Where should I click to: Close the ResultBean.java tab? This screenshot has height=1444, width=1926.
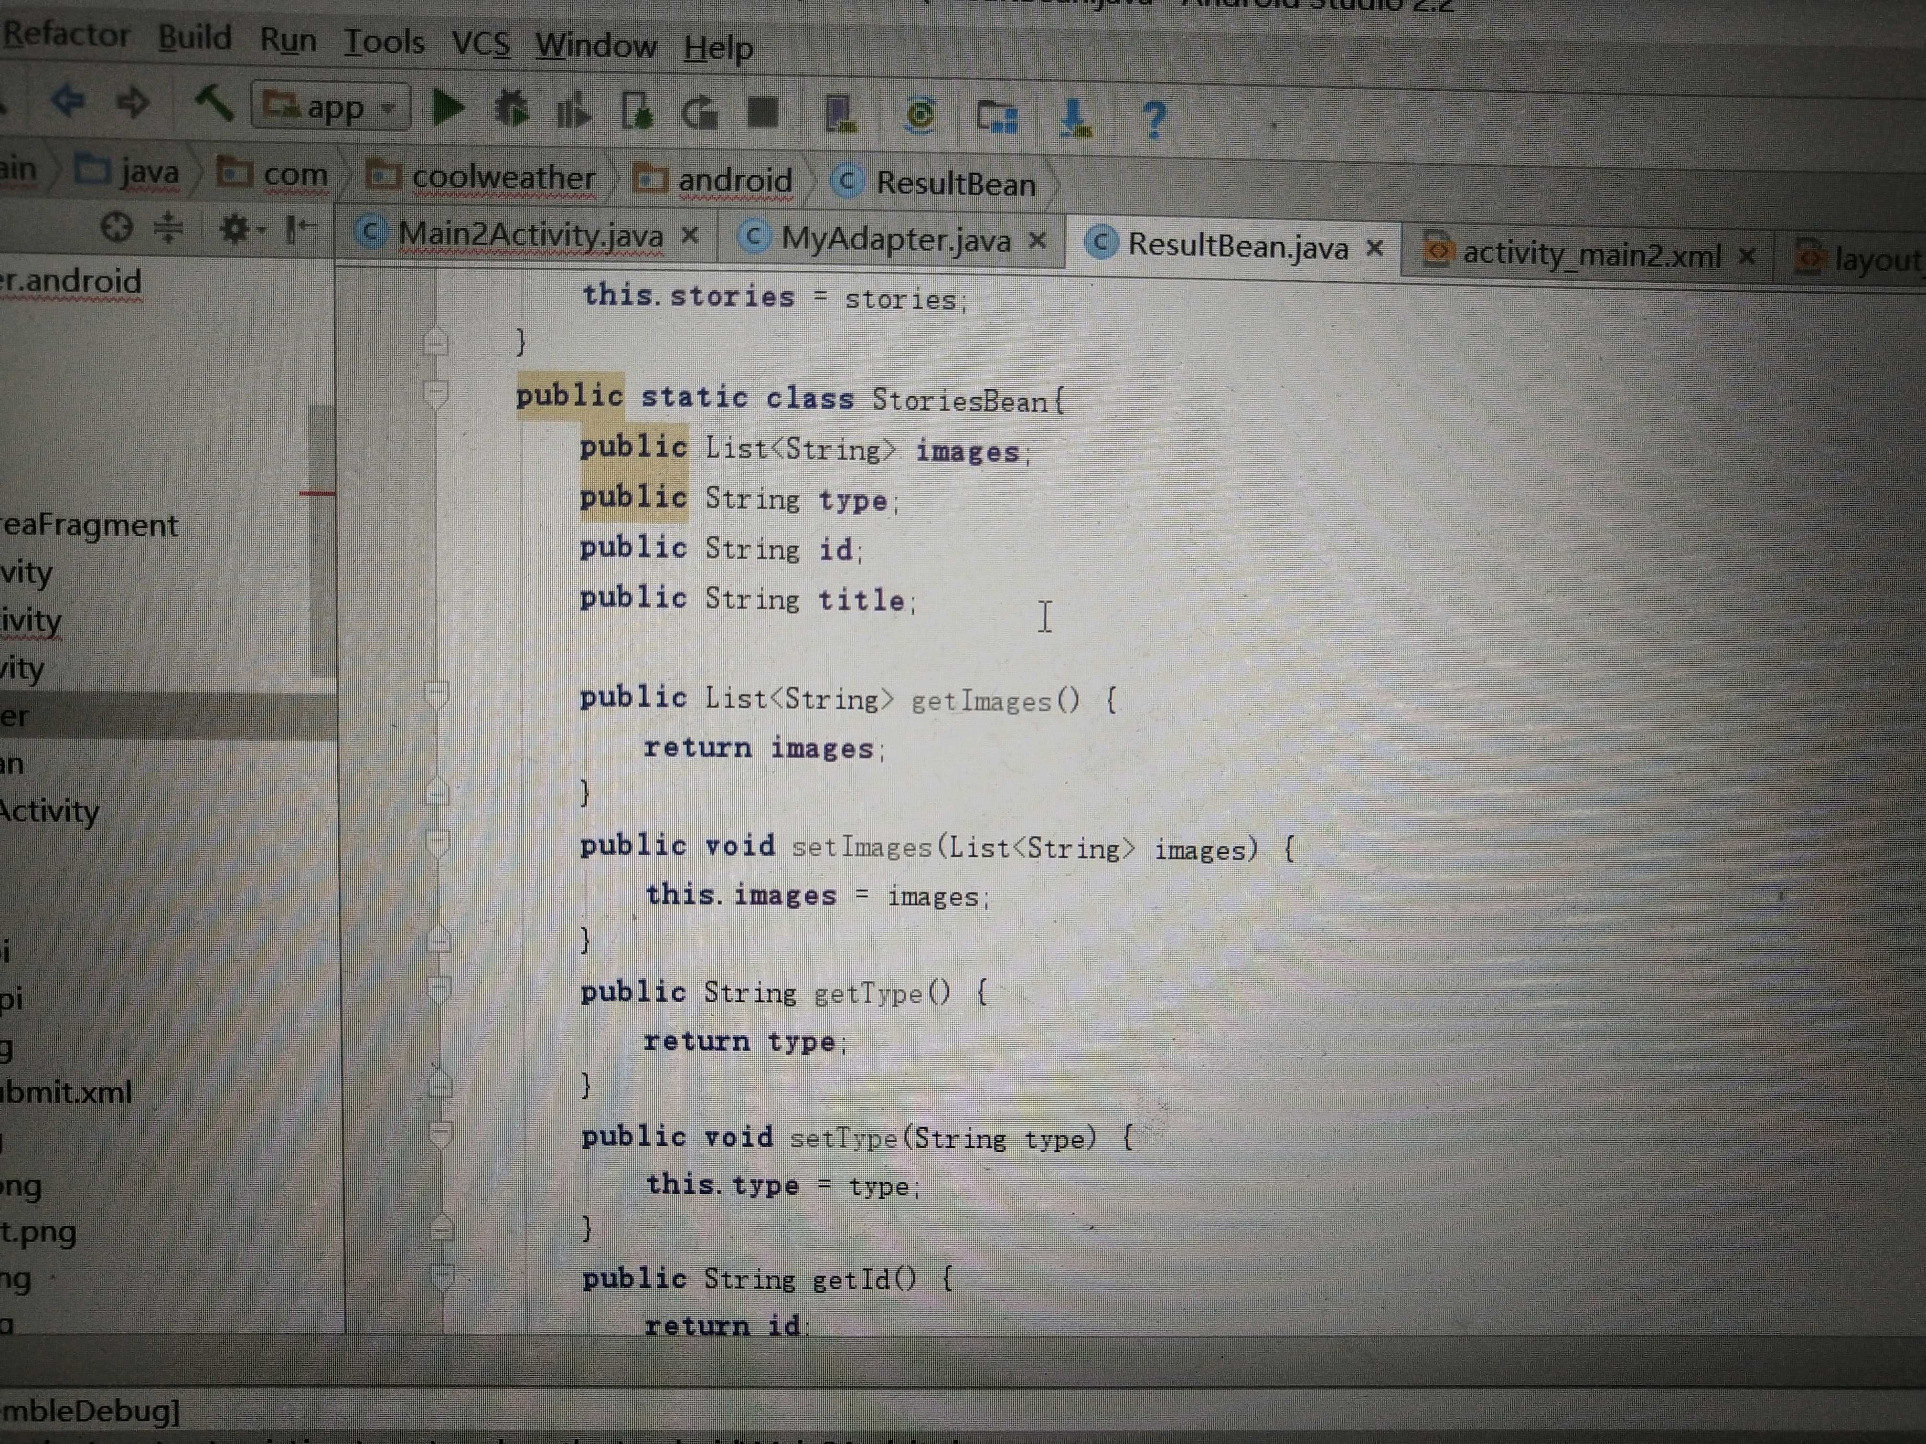[x=1375, y=249]
